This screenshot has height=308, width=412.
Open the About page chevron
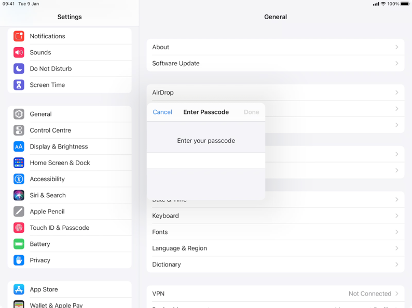[397, 47]
